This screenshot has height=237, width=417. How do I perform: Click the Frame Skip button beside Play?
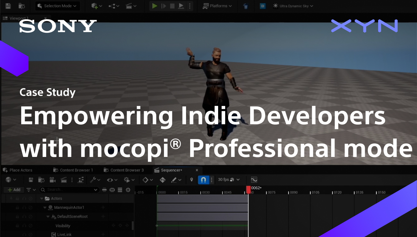click(164, 6)
